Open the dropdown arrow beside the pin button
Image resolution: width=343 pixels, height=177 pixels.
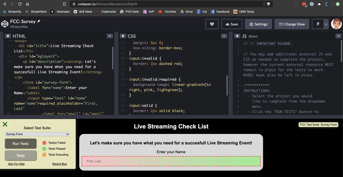click(326, 24)
